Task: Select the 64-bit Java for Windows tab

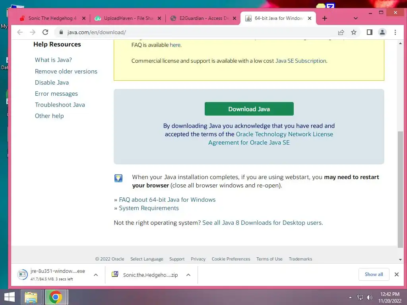Action: click(278, 18)
